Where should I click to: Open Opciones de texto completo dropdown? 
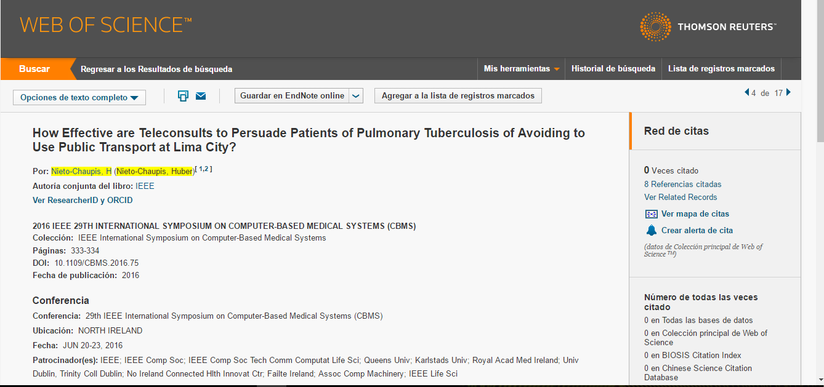coord(79,97)
